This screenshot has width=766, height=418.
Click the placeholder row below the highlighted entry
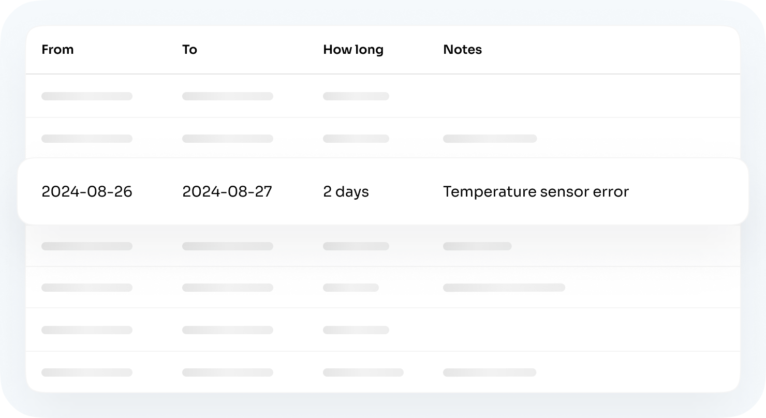pos(383,246)
